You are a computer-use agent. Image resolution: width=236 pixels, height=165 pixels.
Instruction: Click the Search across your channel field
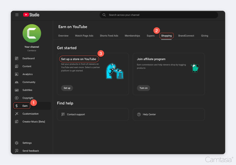(159, 15)
